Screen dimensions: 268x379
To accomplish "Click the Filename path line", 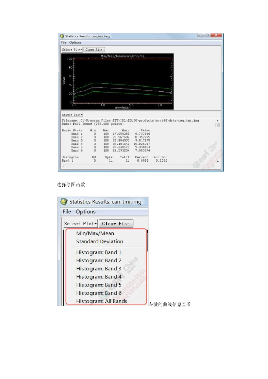I will (130, 120).
